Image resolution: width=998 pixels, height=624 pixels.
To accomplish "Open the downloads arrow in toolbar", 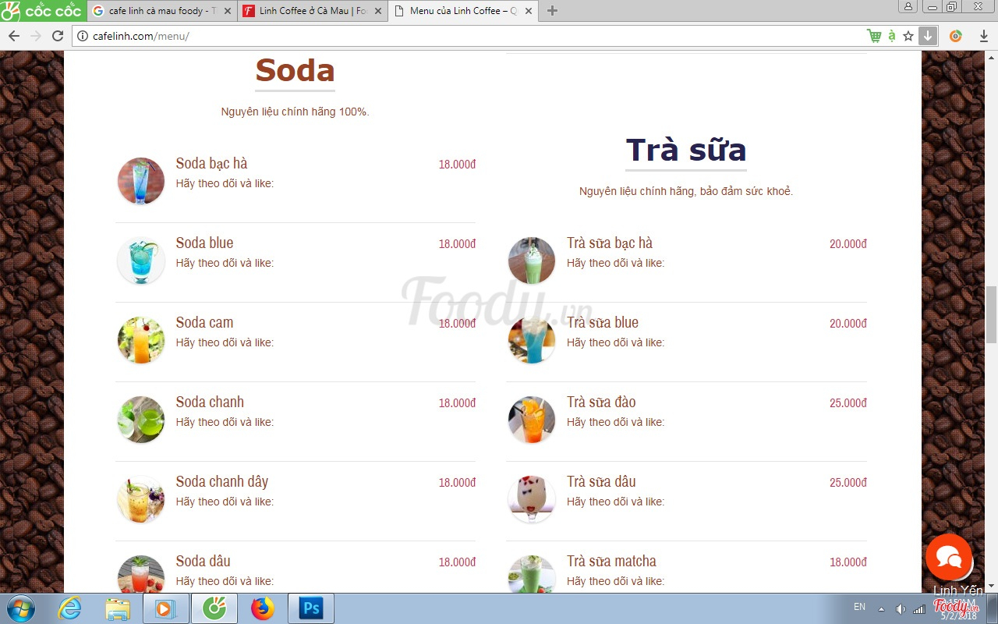I will (x=928, y=36).
